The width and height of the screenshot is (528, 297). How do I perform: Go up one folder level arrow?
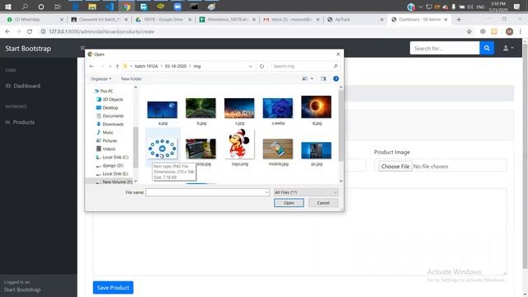pos(117,66)
